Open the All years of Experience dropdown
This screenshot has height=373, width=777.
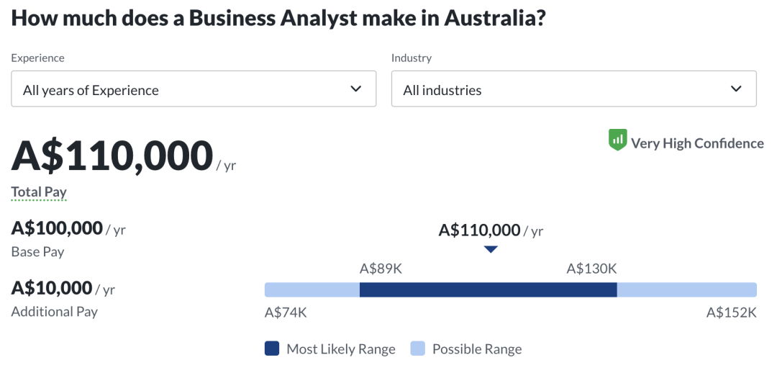[x=193, y=89]
